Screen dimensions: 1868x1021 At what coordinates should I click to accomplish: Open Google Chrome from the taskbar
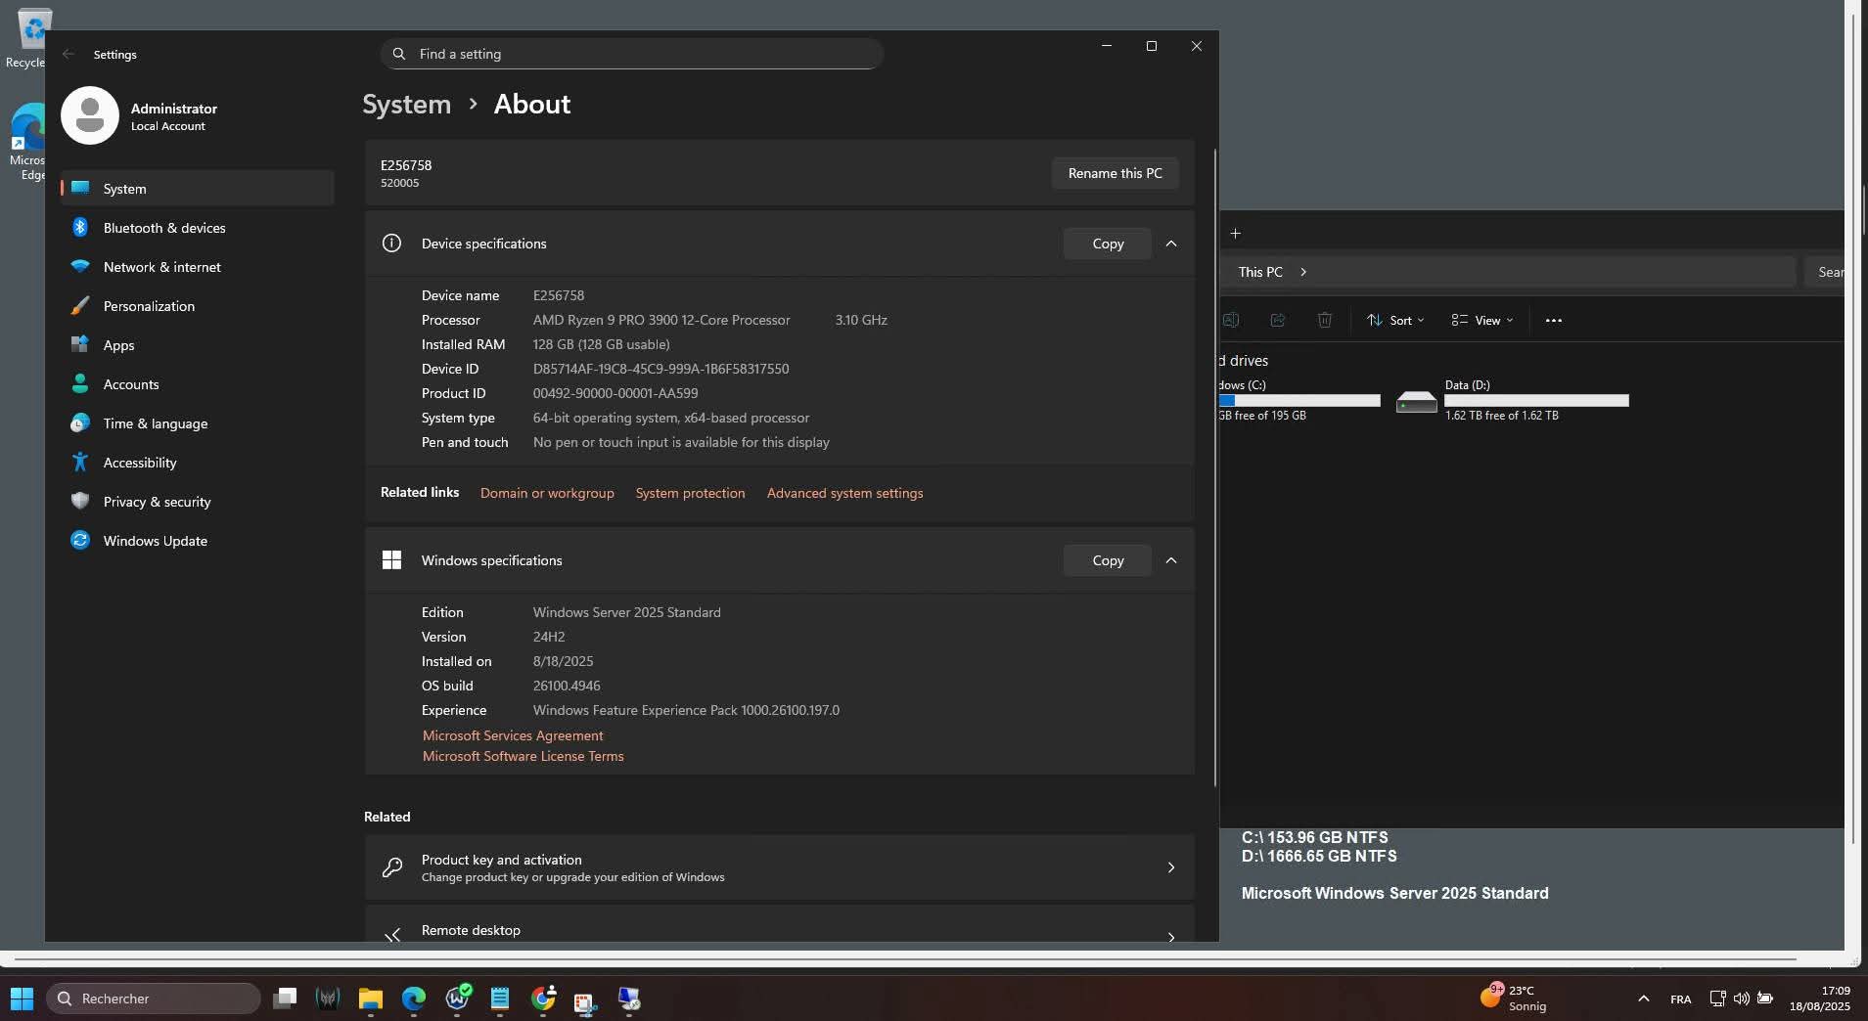coord(543,999)
